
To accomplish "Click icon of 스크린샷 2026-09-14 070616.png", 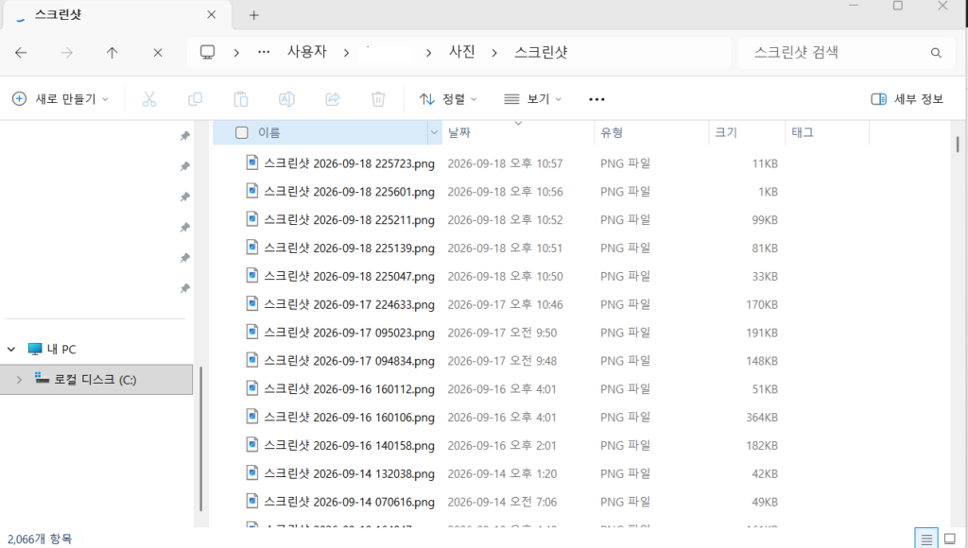I will point(251,501).
